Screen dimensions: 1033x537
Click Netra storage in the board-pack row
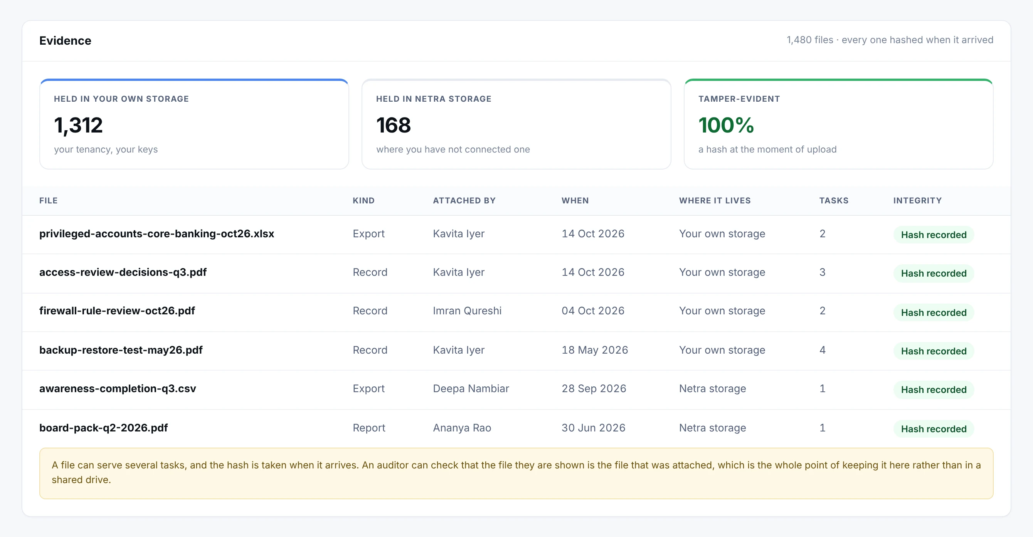tap(713, 428)
